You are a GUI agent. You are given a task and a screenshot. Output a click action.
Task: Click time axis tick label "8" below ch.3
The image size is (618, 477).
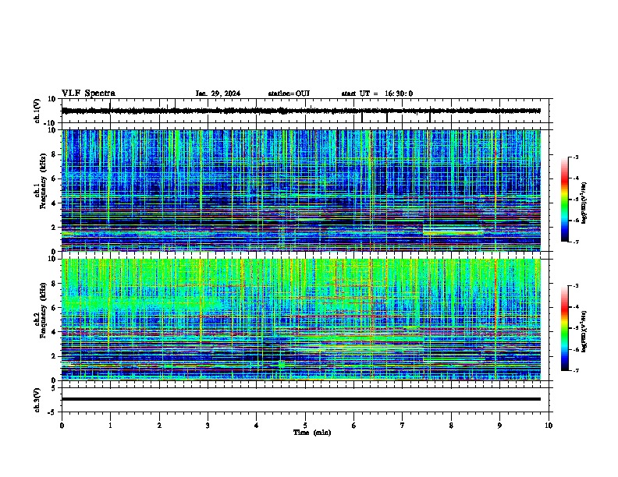coord(451,426)
